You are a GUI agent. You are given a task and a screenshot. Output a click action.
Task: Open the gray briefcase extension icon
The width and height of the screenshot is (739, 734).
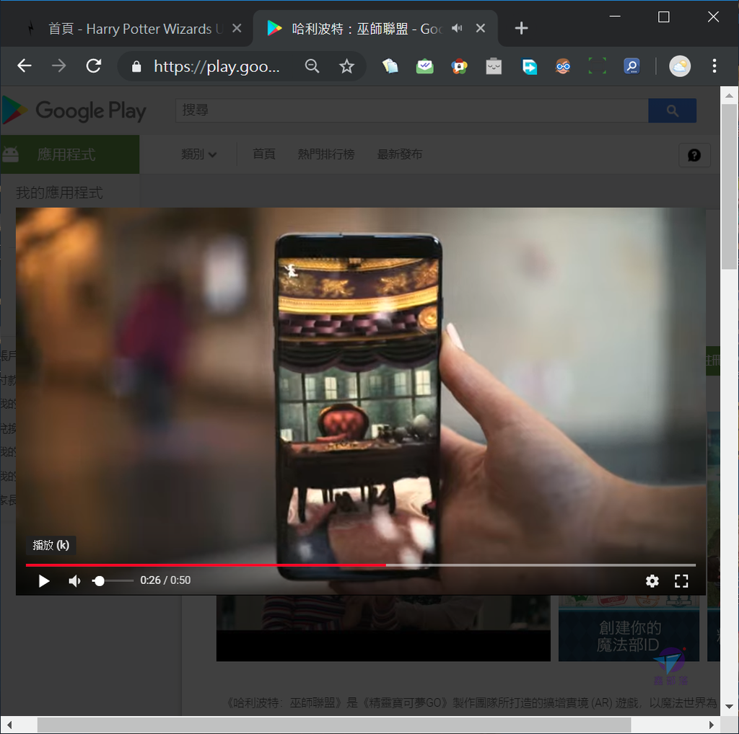[x=494, y=66]
